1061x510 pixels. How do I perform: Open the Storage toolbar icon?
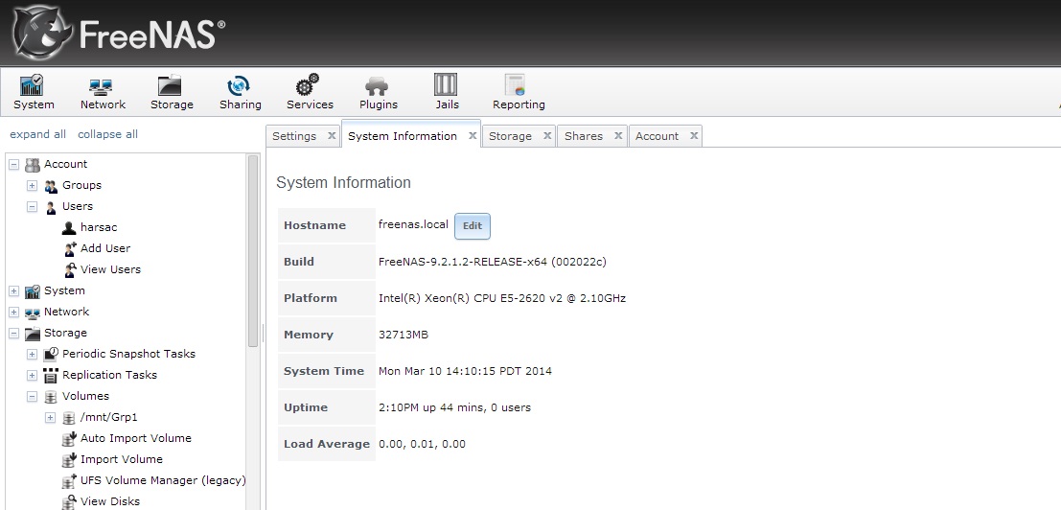click(170, 85)
